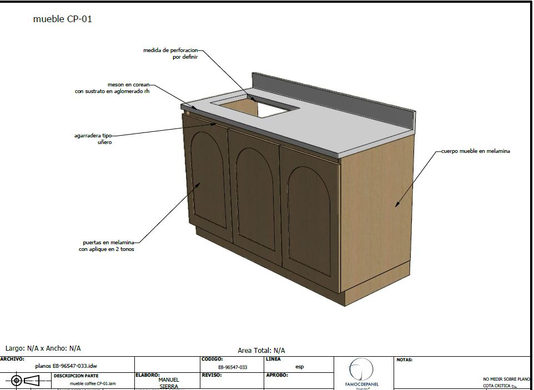Click the CODIGO value E8-96547-033
534x390 pixels.
click(233, 367)
